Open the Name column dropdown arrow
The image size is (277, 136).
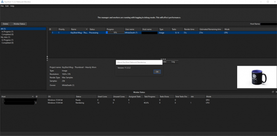86,29
